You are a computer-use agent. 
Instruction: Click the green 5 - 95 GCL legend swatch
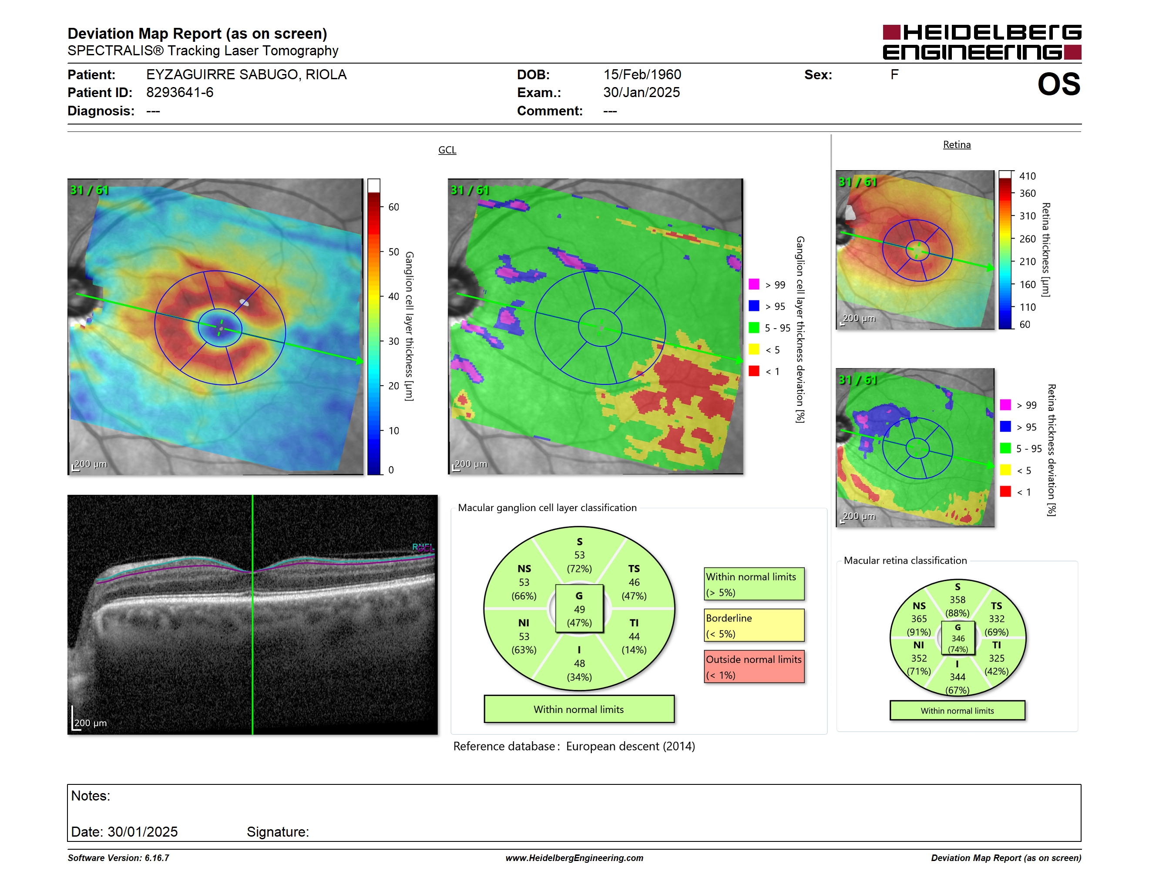tap(754, 328)
